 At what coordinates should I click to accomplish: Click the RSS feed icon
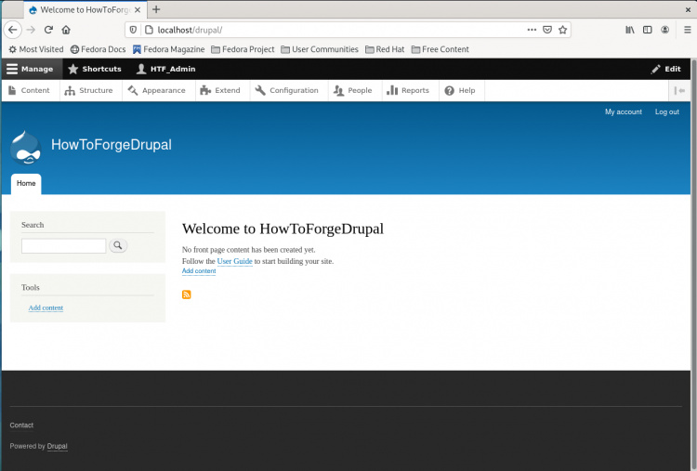(187, 294)
